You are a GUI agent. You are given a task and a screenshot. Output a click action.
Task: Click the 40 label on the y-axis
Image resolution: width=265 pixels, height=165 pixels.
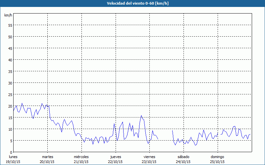tap(10, 60)
